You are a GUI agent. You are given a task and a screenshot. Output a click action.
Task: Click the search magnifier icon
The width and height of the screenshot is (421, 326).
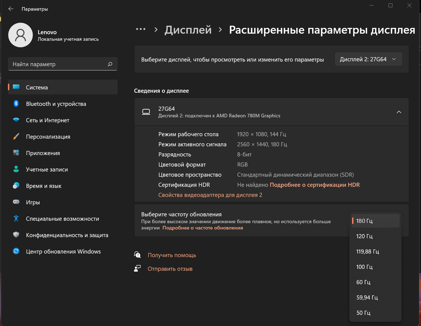click(110, 64)
